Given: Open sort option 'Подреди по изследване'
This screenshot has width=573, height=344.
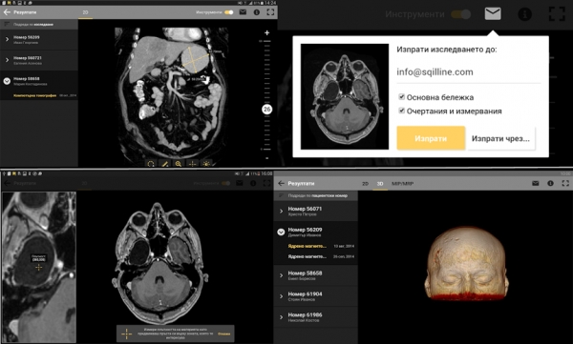Looking at the screenshot, I should [39, 25].
